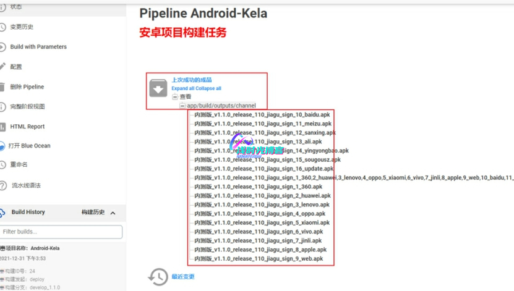Open 变更历史 in the sidebar
This screenshot has height=291, width=514.
click(22, 27)
